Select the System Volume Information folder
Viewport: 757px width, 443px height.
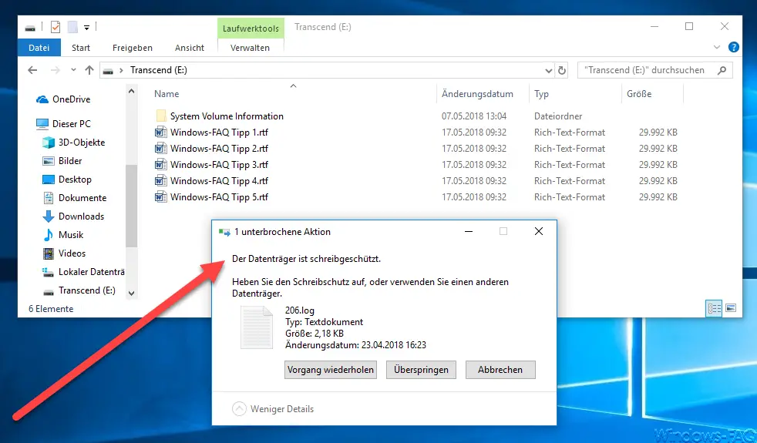tap(227, 116)
